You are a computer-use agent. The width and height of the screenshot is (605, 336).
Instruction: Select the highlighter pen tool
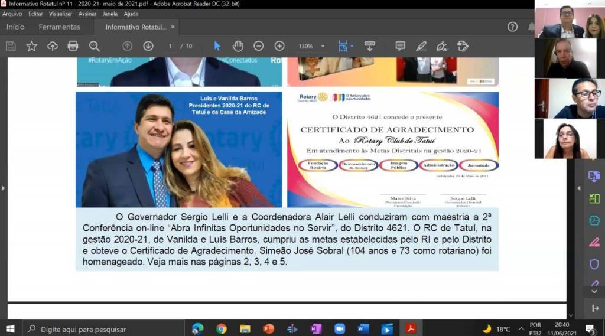click(421, 46)
